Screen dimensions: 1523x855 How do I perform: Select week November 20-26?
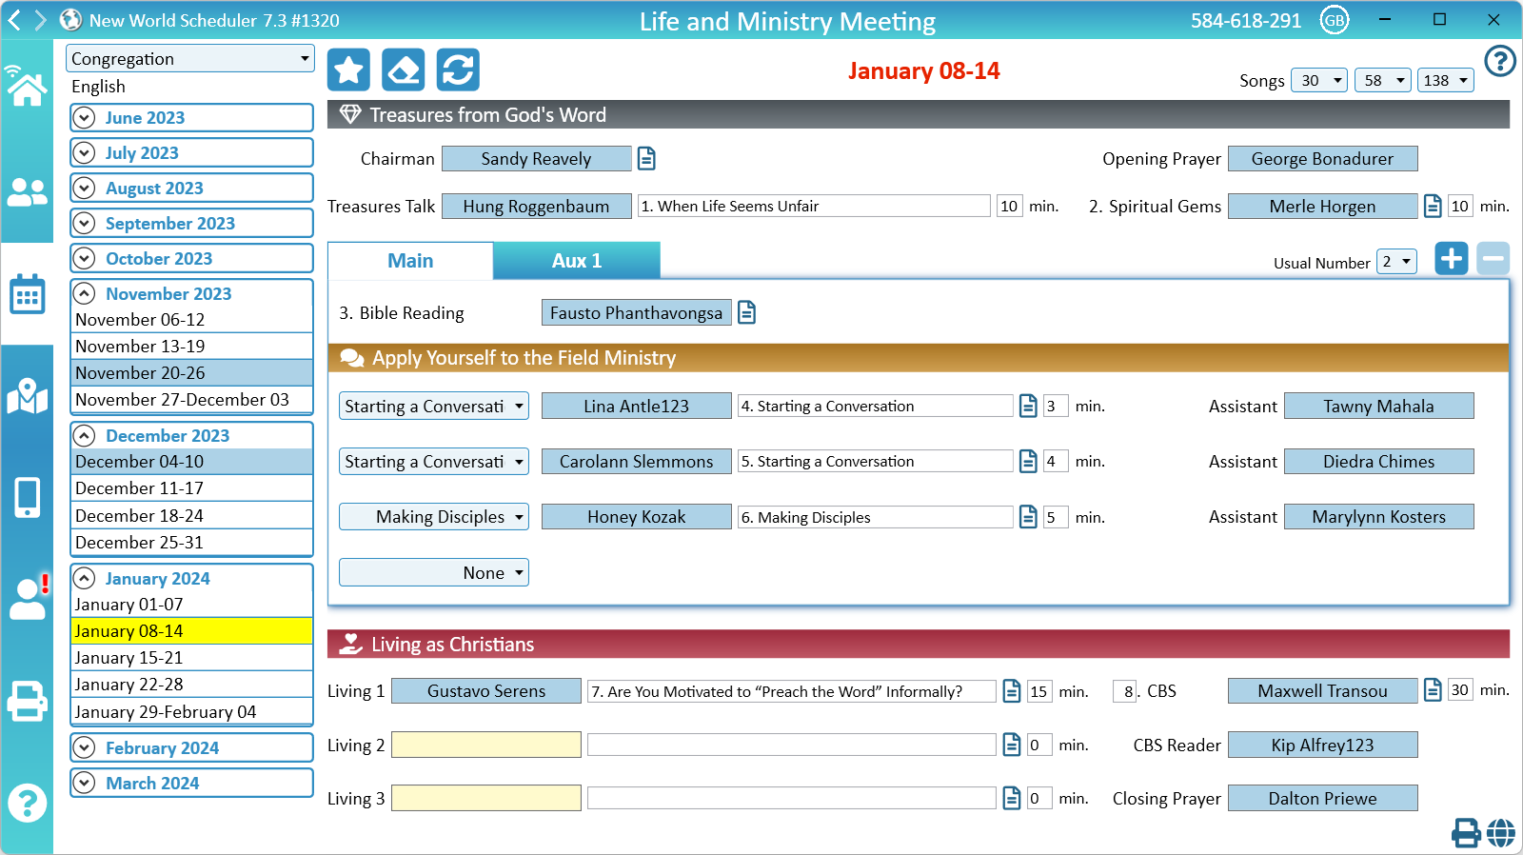[x=191, y=373]
